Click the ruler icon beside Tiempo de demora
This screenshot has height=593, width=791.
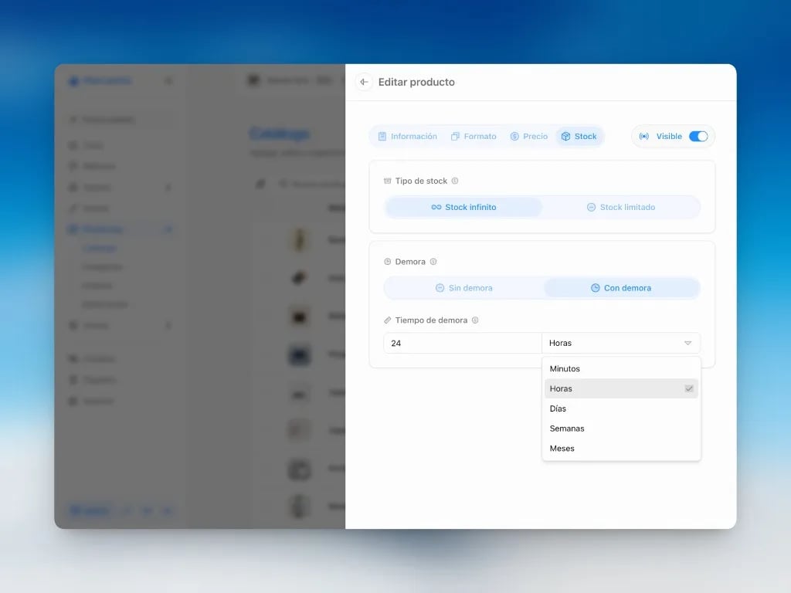(388, 320)
